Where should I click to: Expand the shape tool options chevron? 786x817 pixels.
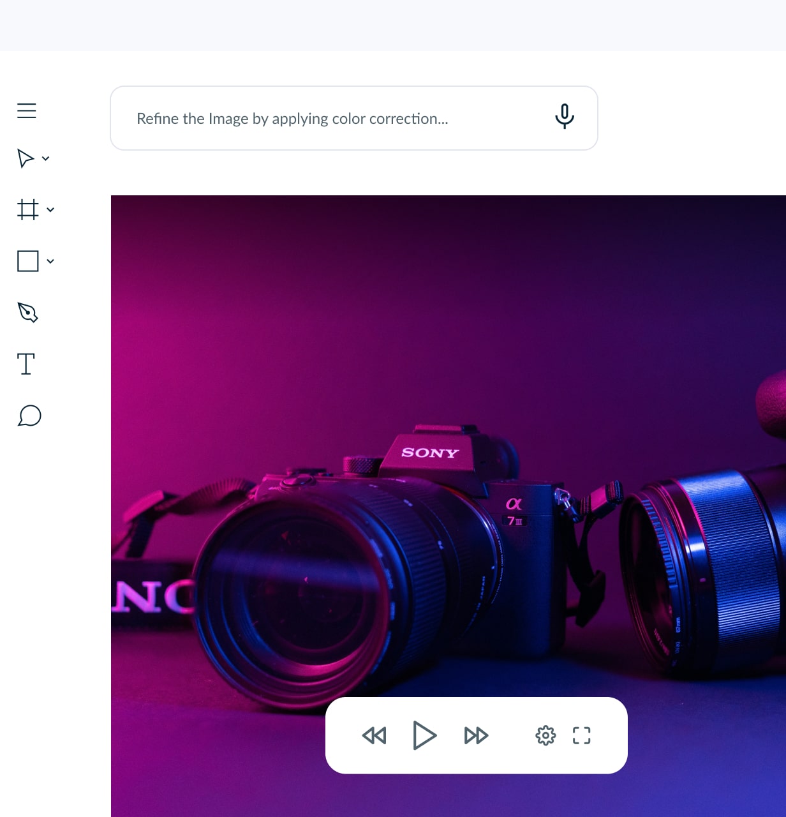pos(50,261)
